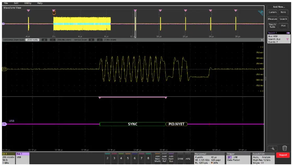Select the C1 channel handle

4,69
